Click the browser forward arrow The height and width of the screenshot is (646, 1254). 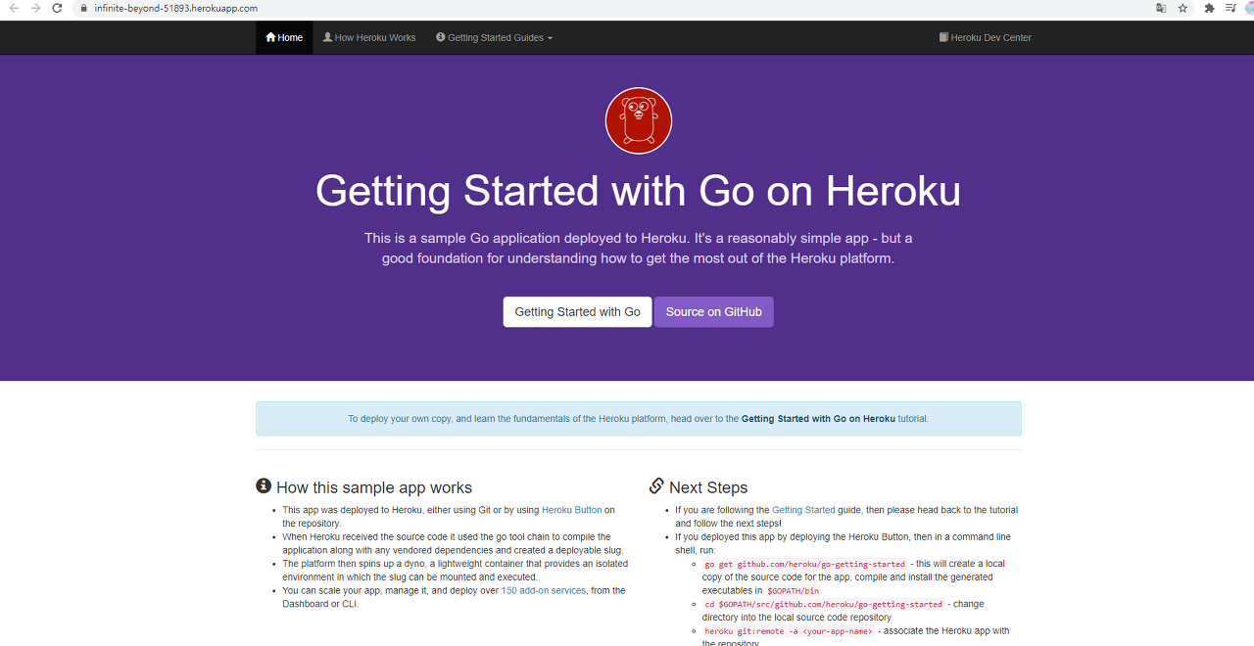point(35,8)
